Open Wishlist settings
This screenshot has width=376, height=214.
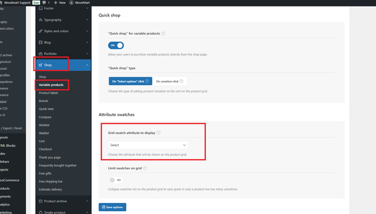point(44,125)
